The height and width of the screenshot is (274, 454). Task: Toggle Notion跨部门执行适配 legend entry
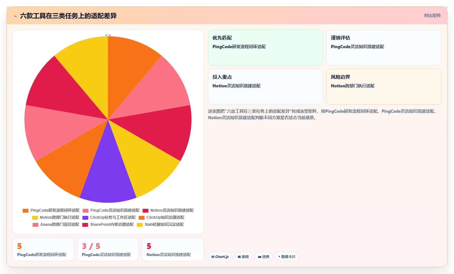click(x=56, y=217)
